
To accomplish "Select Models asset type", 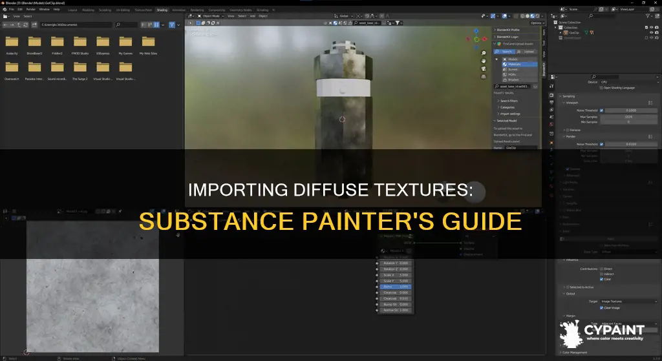I will pos(519,59).
